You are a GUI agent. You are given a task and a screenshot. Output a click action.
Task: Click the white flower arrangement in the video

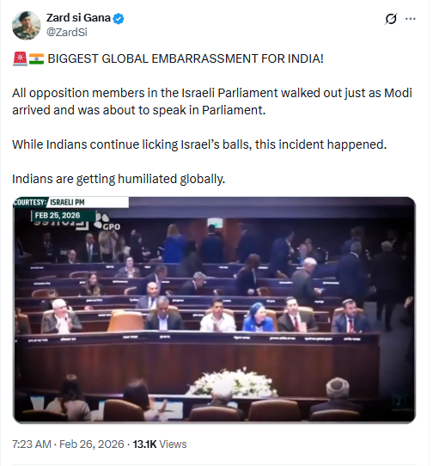(232, 383)
